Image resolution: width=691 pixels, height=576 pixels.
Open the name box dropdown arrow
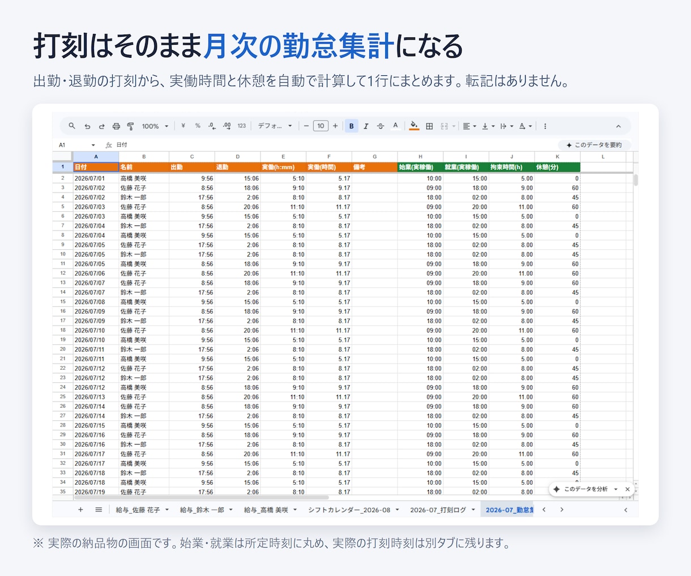(x=93, y=145)
